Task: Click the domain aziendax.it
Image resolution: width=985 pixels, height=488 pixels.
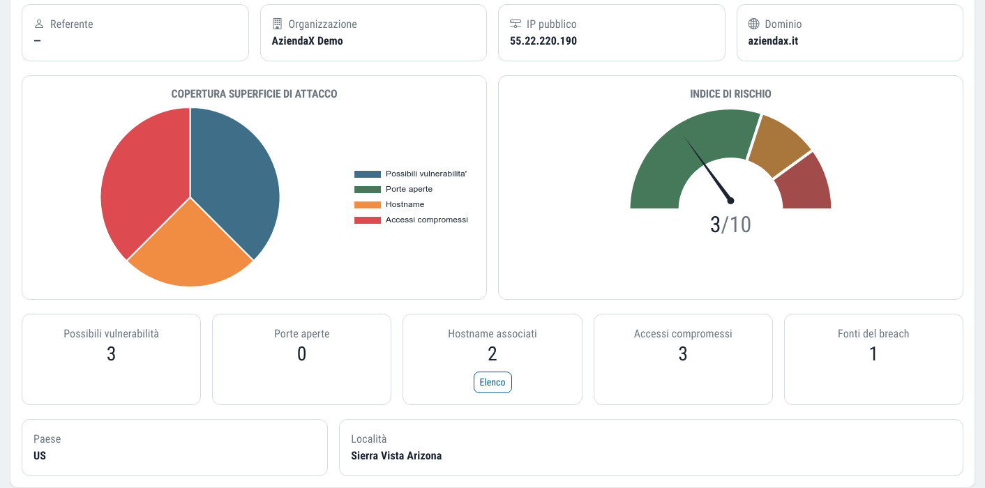Action: [x=773, y=40]
